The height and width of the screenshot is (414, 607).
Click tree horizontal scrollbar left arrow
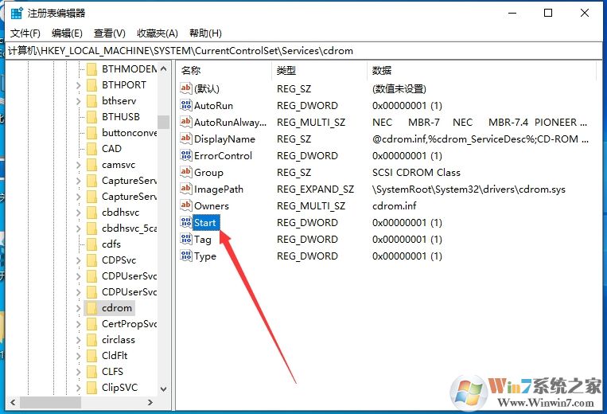pyautogui.click(x=13, y=402)
